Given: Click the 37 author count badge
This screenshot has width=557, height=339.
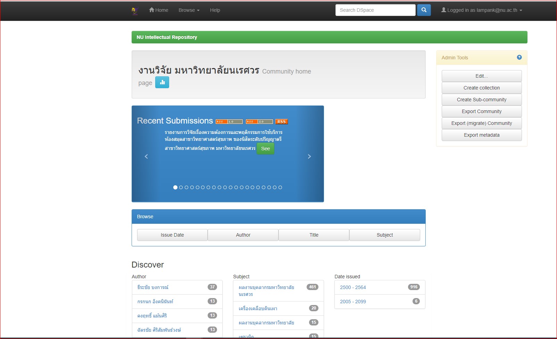Looking at the screenshot, I should [212, 287].
